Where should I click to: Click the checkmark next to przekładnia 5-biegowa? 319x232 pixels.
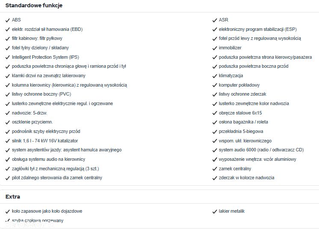point(215,132)
